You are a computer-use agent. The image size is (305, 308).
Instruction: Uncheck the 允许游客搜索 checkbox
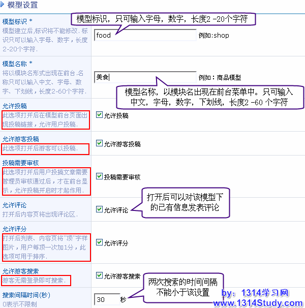click(x=99, y=275)
